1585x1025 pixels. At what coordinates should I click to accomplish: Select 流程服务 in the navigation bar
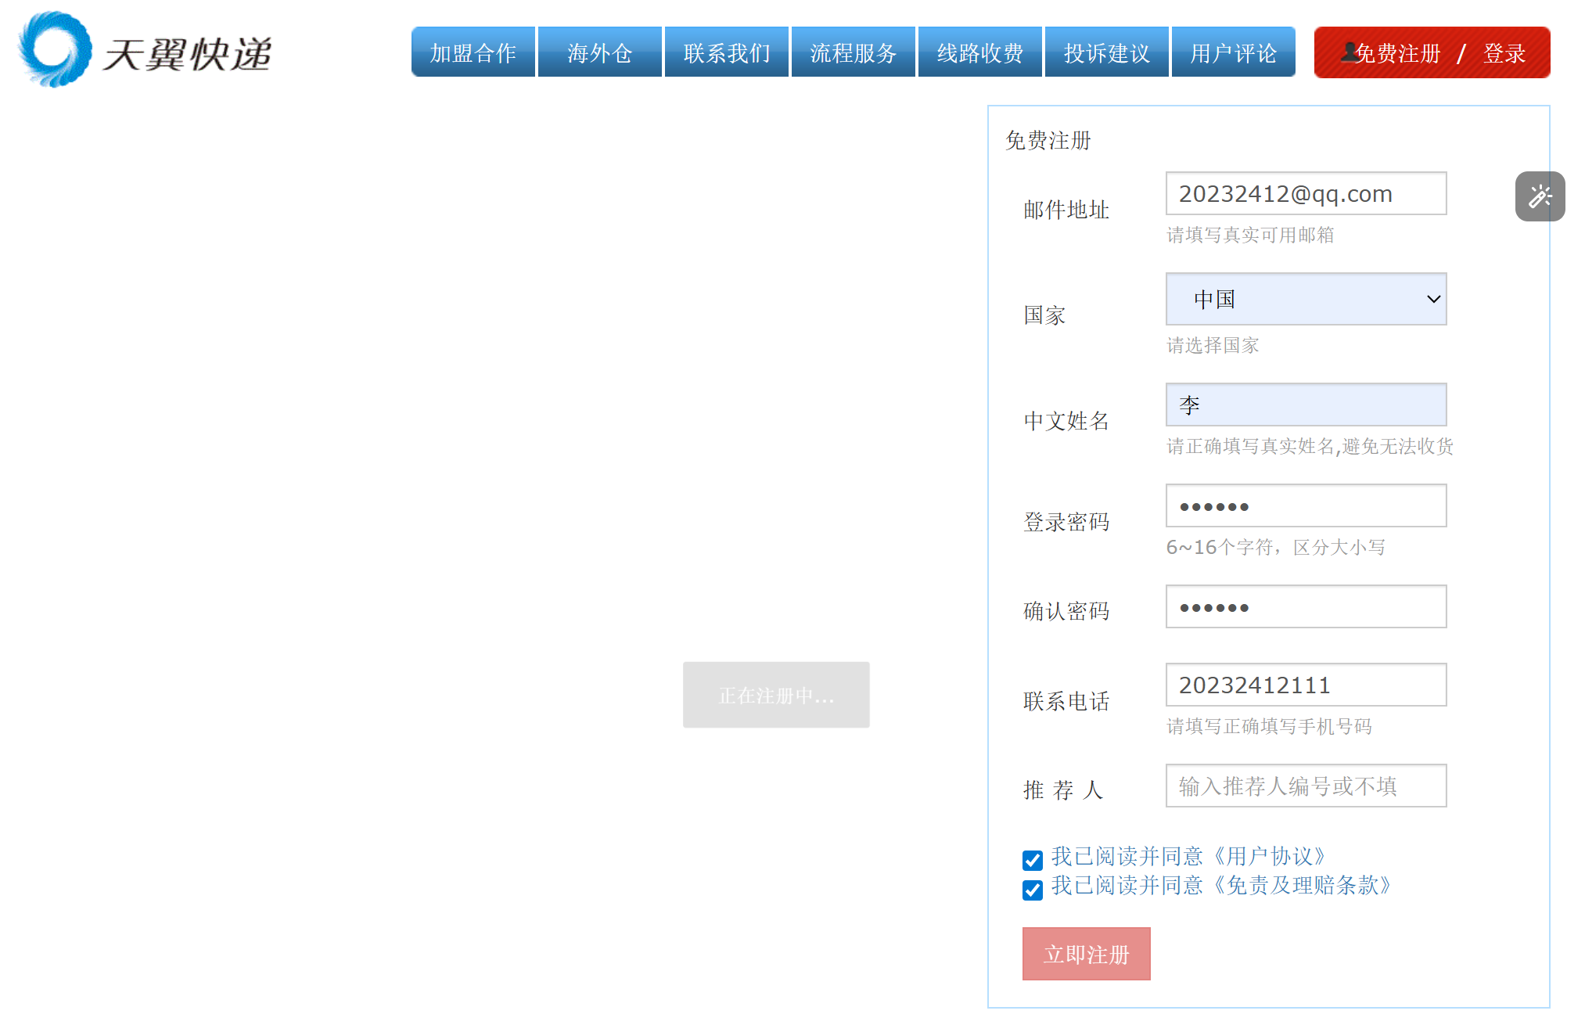pos(853,52)
